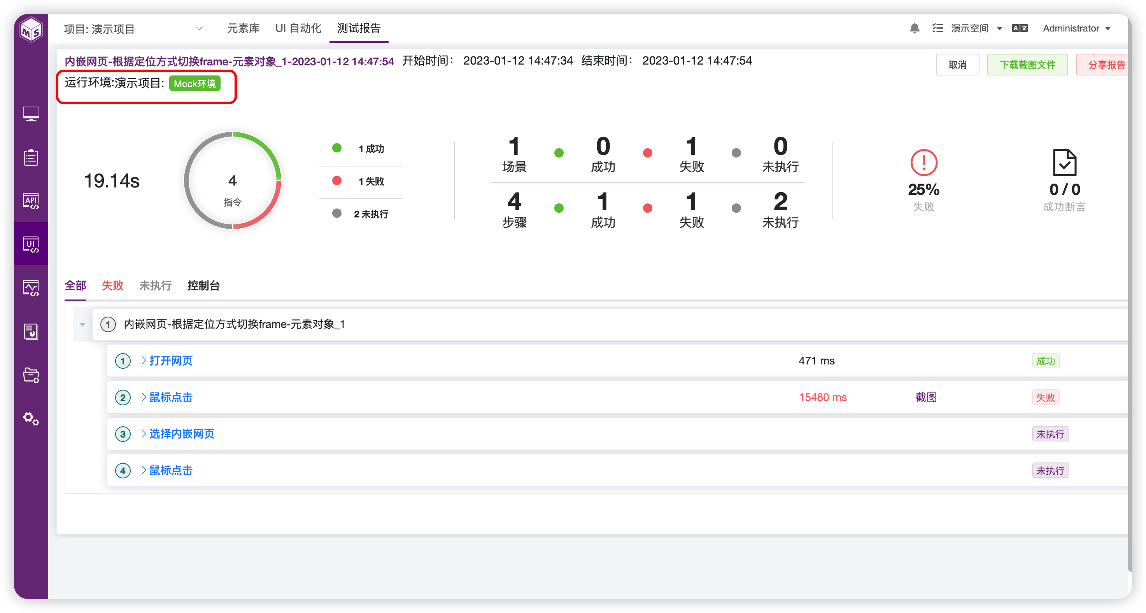
Task: Click the 25% failure rate circle indicator
Action: click(923, 164)
